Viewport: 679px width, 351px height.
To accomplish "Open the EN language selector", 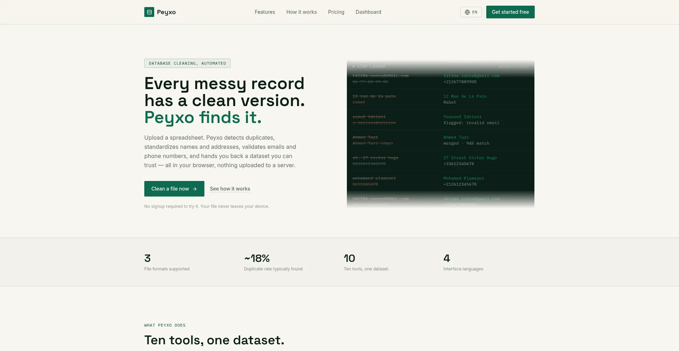I will (471, 12).
